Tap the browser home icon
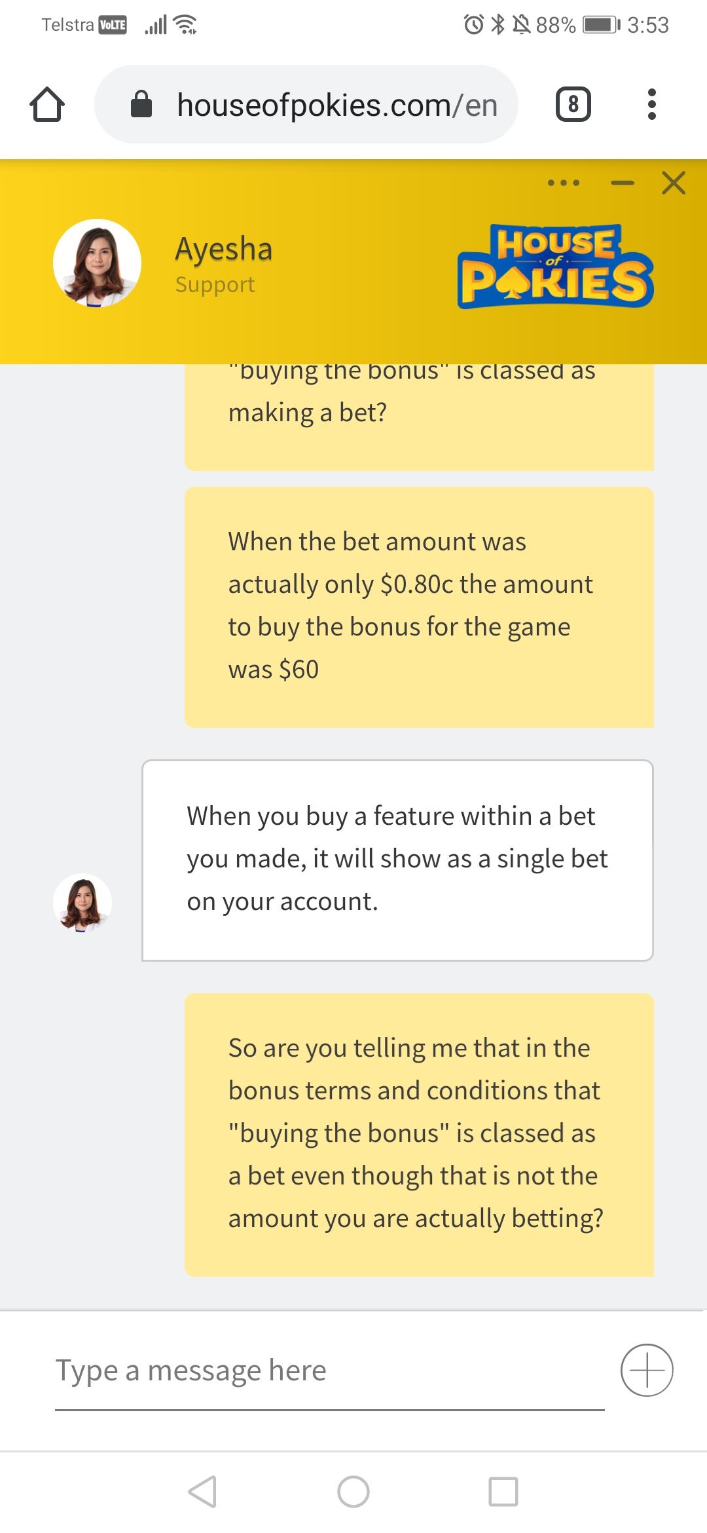Image resolution: width=707 pixels, height=1533 pixels. (x=47, y=105)
